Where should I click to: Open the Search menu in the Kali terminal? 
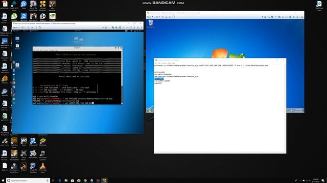[x=45, y=50]
